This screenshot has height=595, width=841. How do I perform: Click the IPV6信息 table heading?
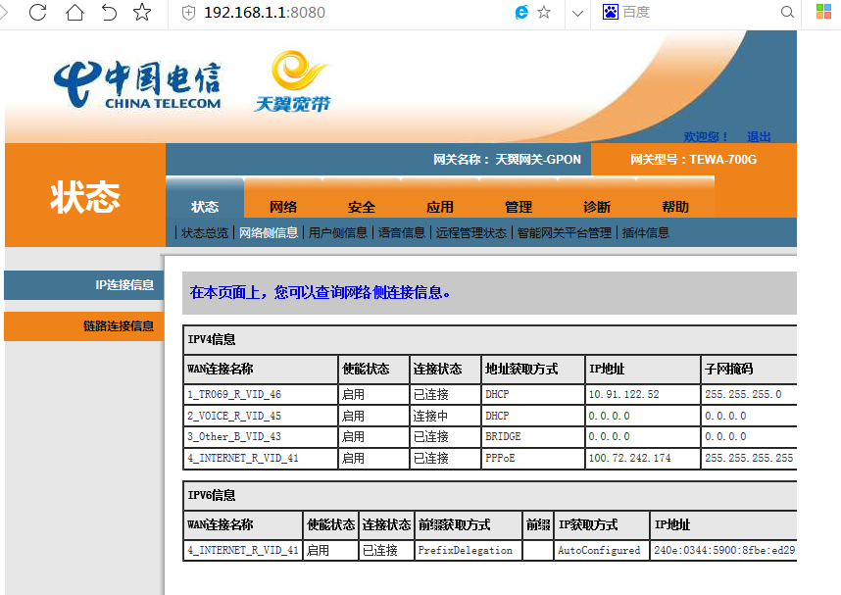tap(212, 495)
